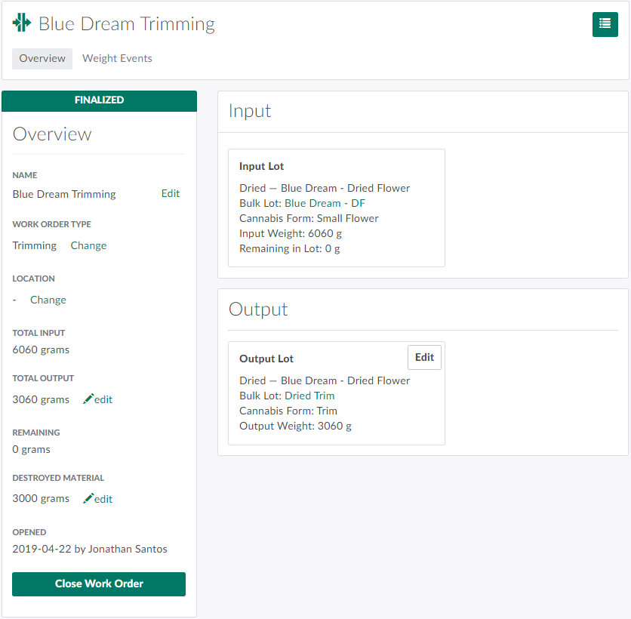This screenshot has width=631, height=619.
Task: Select the Overview tab
Action: click(42, 58)
